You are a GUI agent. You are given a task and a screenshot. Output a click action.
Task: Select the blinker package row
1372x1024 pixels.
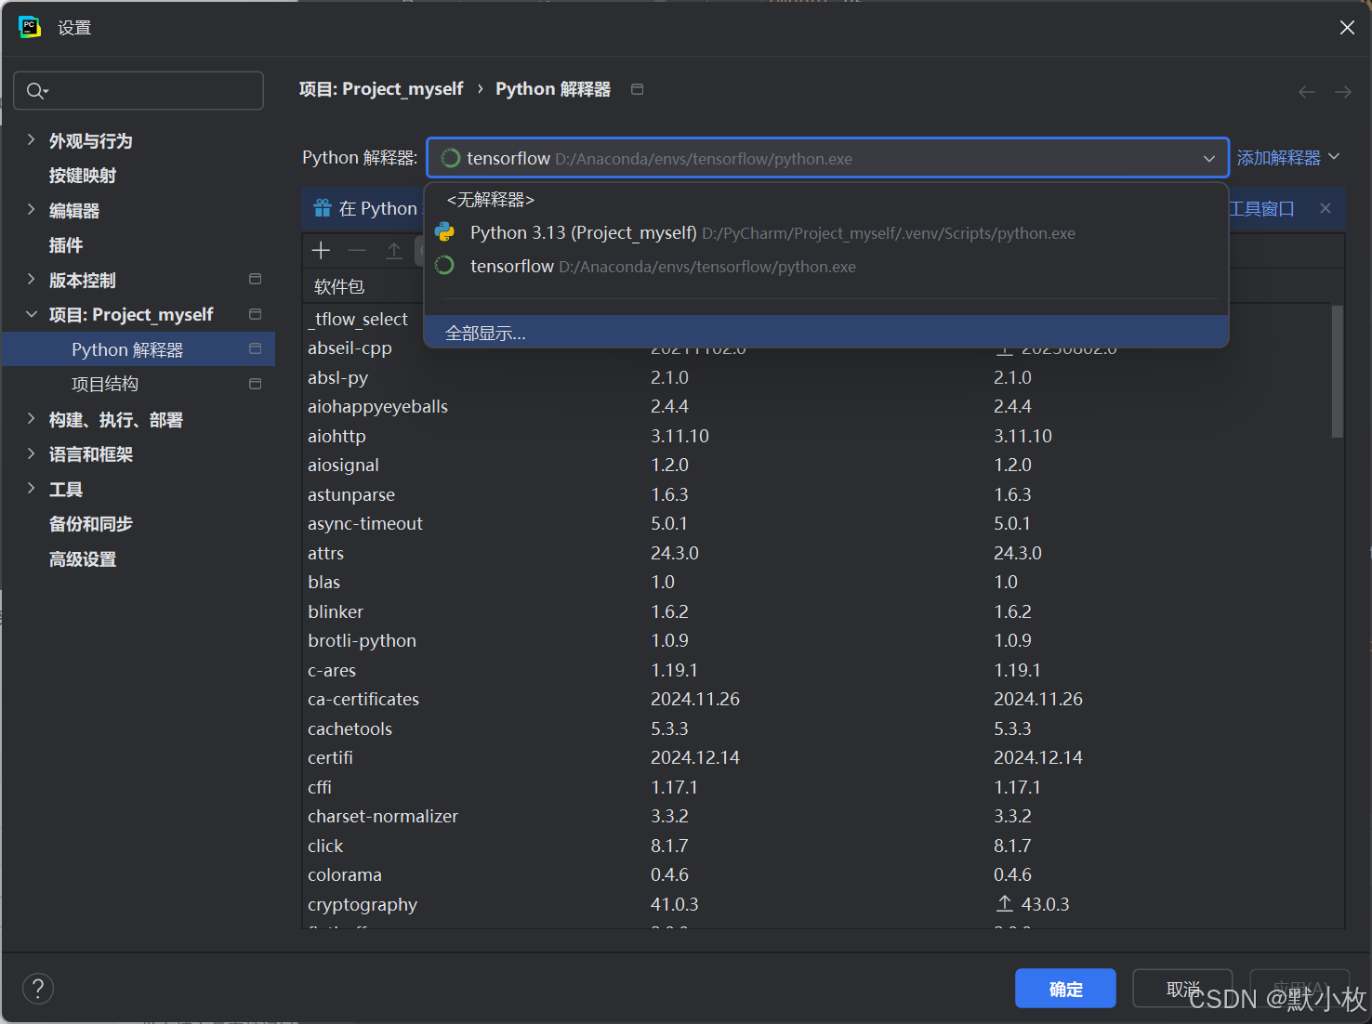[818, 611]
